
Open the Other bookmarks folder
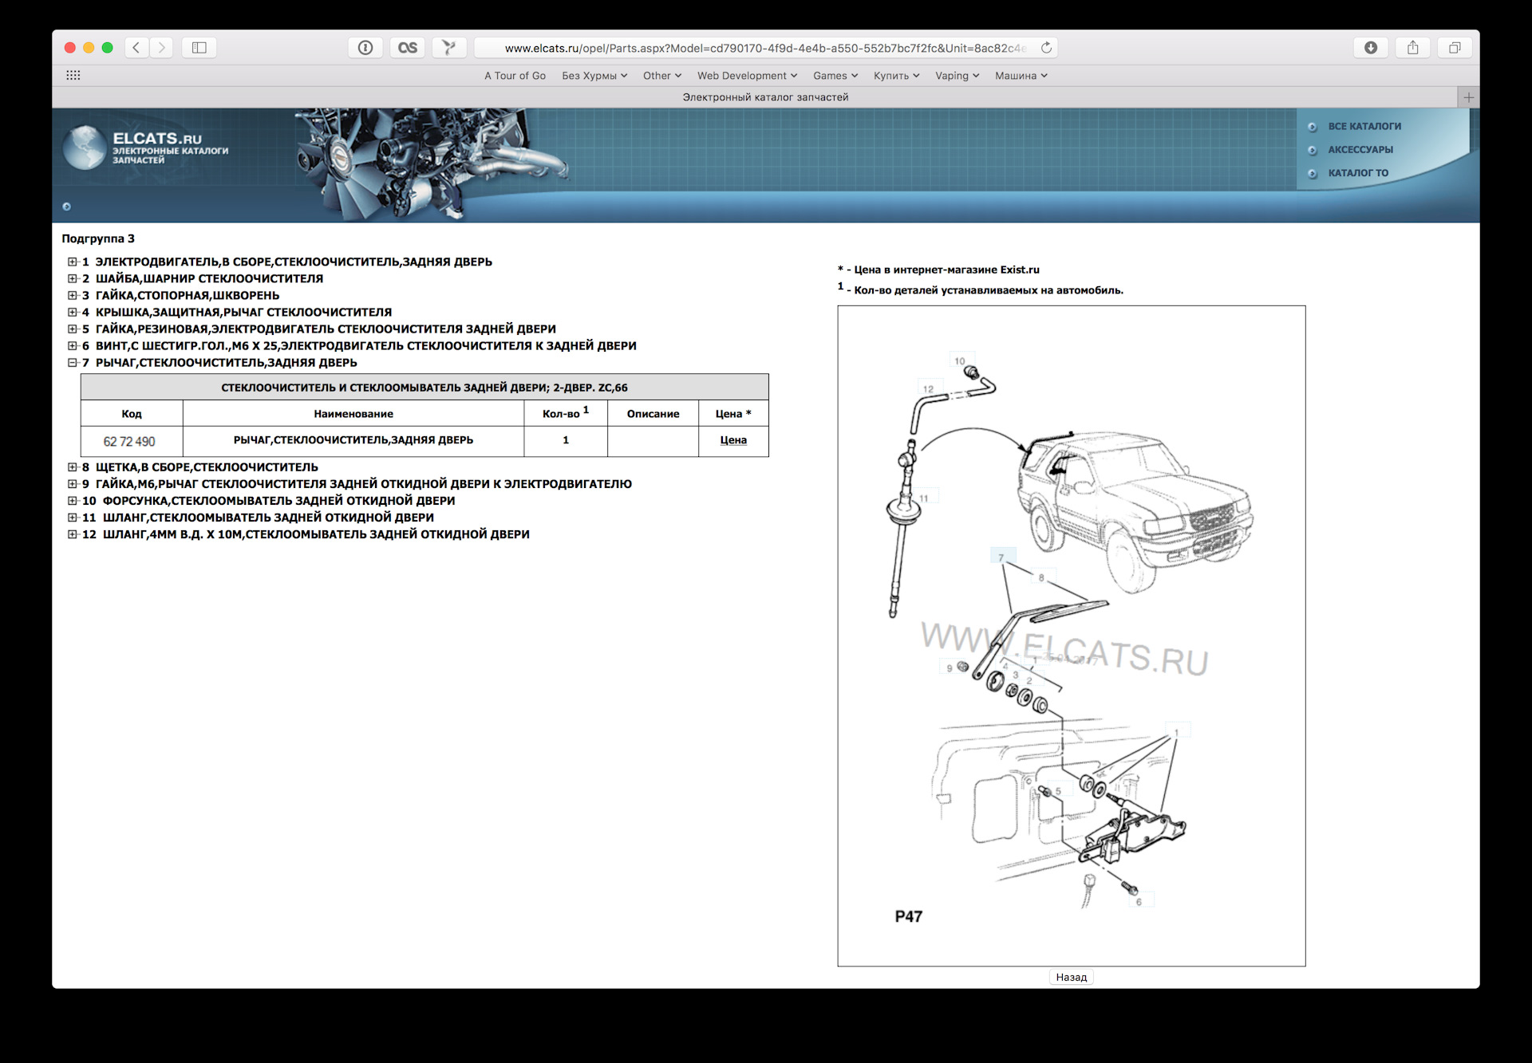(662, 76)
